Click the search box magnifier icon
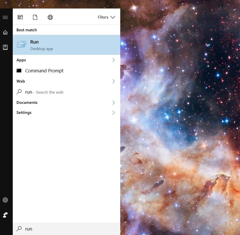The height and width of the screenshot is (235, 240). click(19, 228)
